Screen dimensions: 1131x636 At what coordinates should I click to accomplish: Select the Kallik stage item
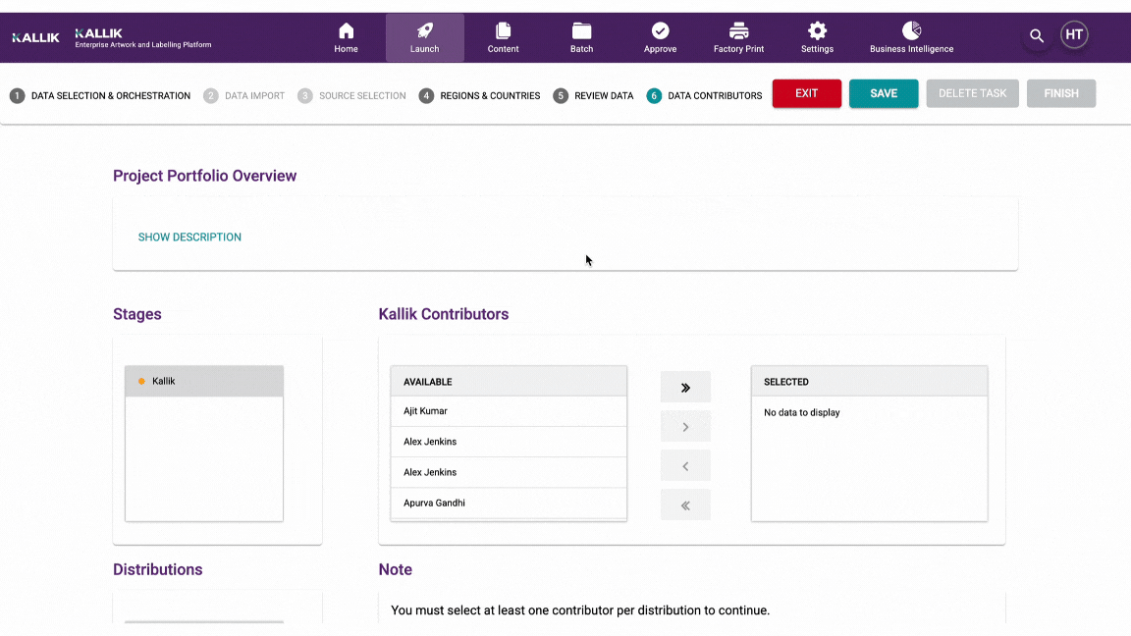tap(164, 381)
